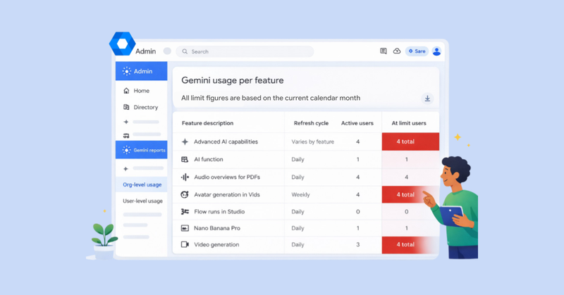Screen dimensions: 564x295
Task: Click the Nano Banana Pro image icon
Action: point(185,228)
